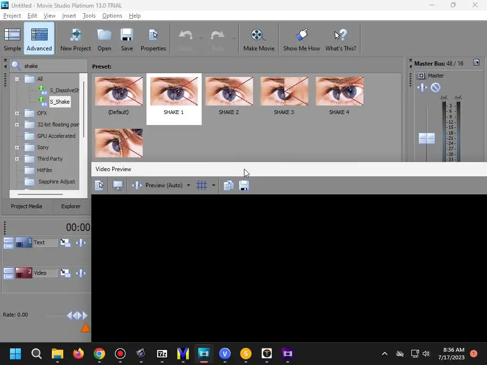Viewport: 487px width, 365px height.
Task: Expand the Third Party folder
Action: 17,159
